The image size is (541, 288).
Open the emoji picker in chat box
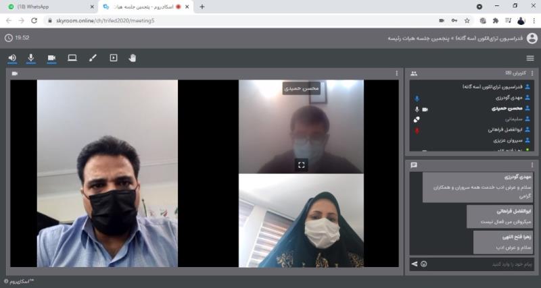pyautogui.click(x=424, y=264)
